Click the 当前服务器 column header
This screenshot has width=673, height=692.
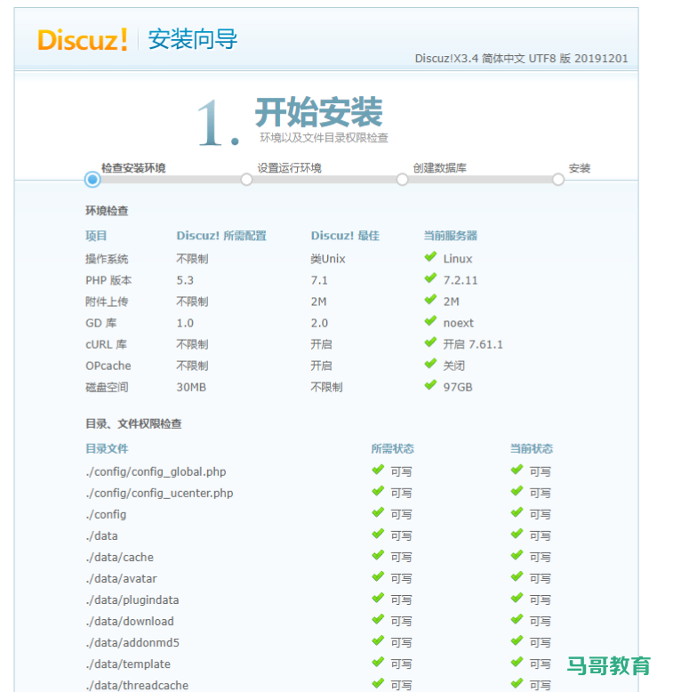450,236
